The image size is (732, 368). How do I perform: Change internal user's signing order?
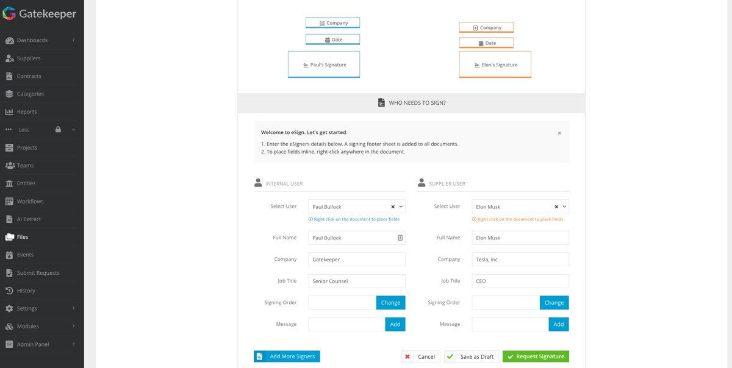(390, 303)
